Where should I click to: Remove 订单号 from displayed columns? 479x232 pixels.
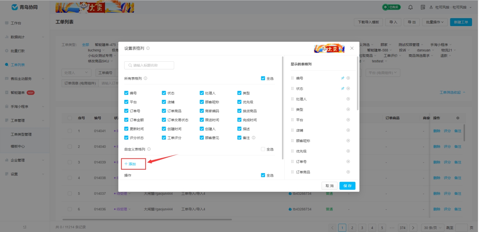(x=348, y=161)
